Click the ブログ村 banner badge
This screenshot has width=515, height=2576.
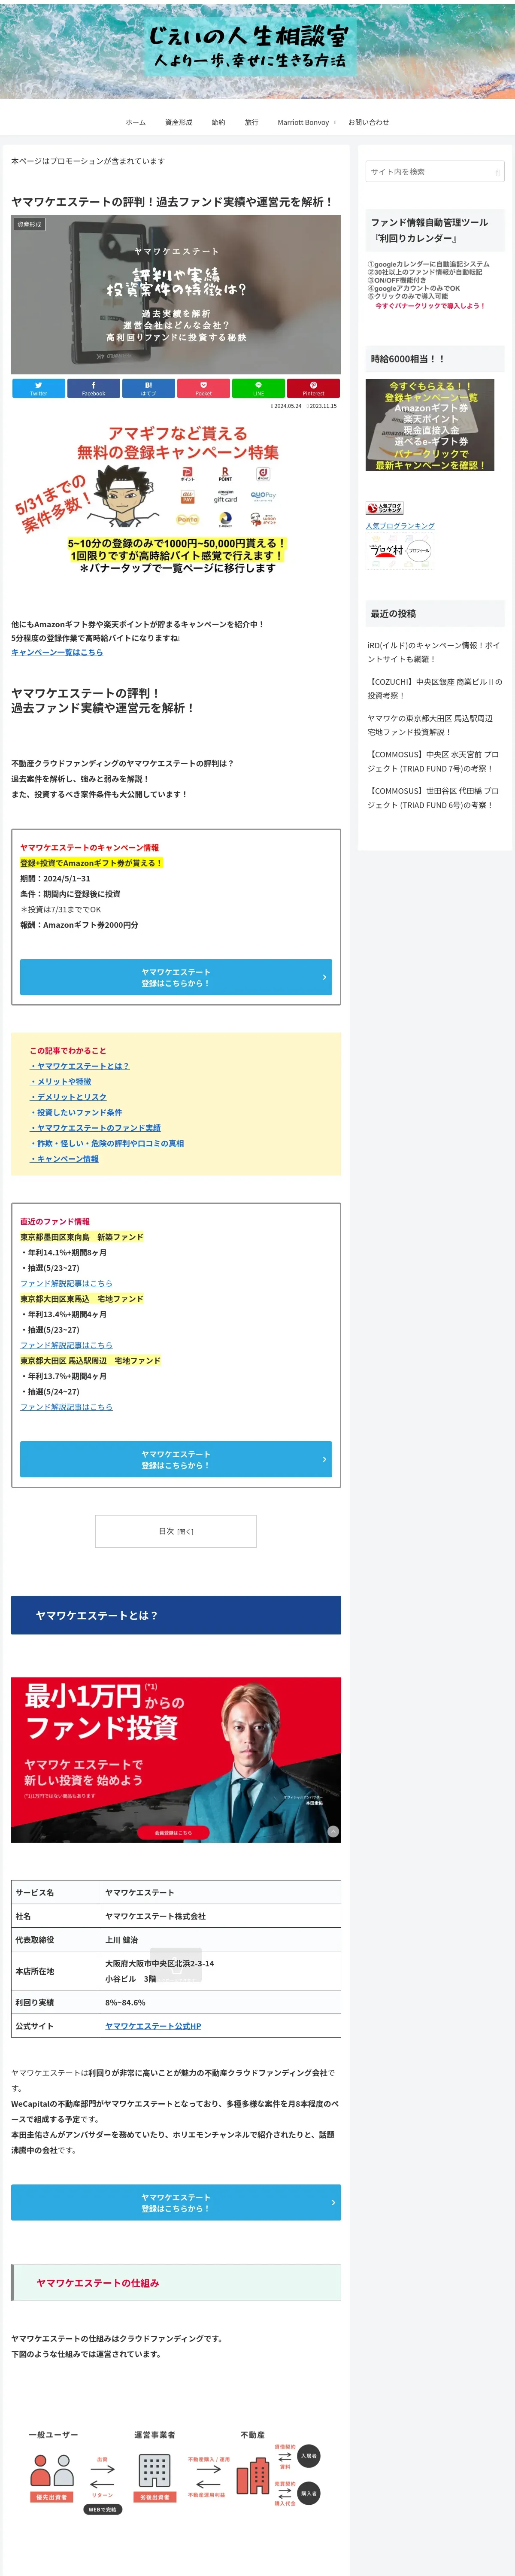click(400, 551)
